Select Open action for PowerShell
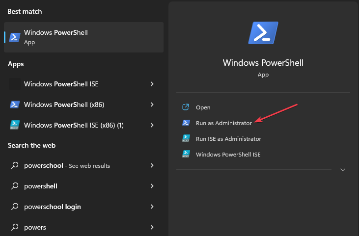Screen dimensions: 359x236 tap(203, 107)
